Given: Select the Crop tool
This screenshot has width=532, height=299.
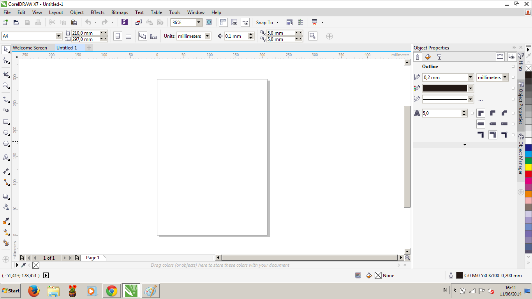Looking at the screenshot, I should pyautogui.click(x=5, y=74).
